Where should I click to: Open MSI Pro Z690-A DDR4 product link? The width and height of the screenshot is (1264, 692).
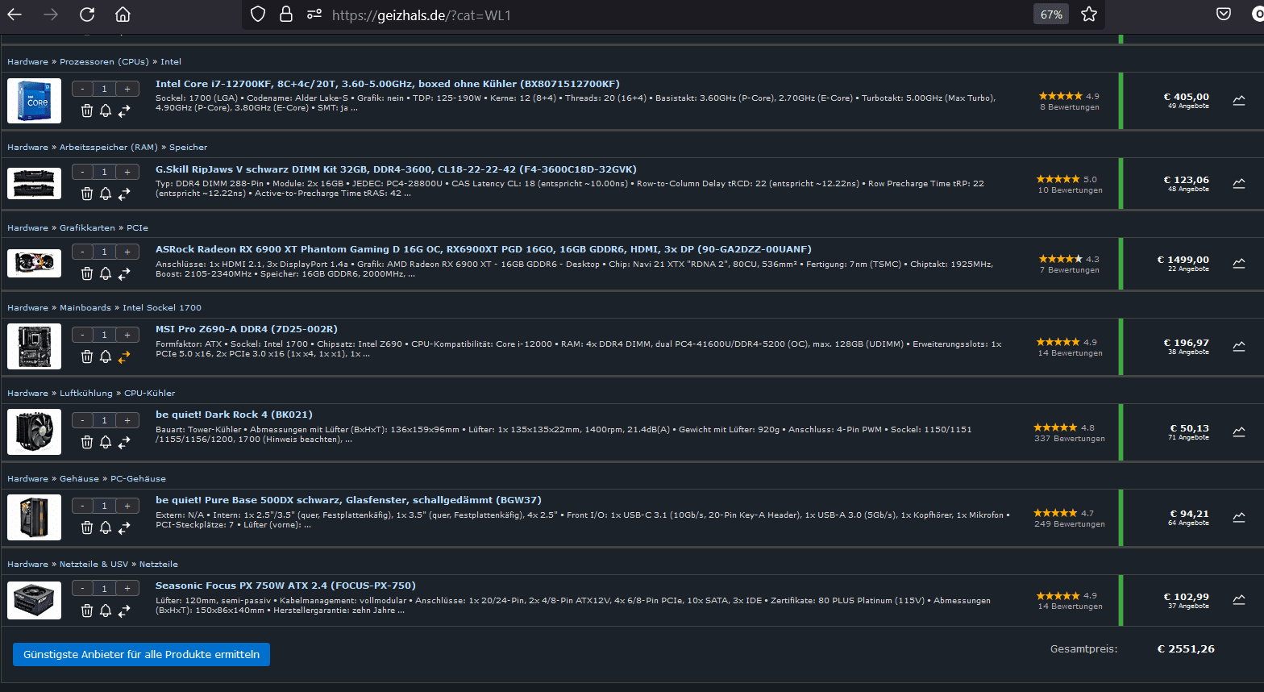point(247,329)
